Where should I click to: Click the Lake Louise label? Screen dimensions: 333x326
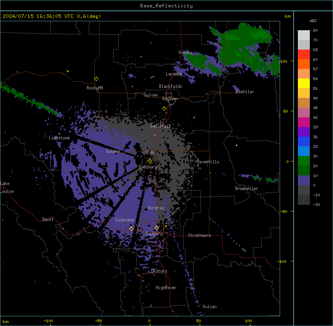click(7, 187)
